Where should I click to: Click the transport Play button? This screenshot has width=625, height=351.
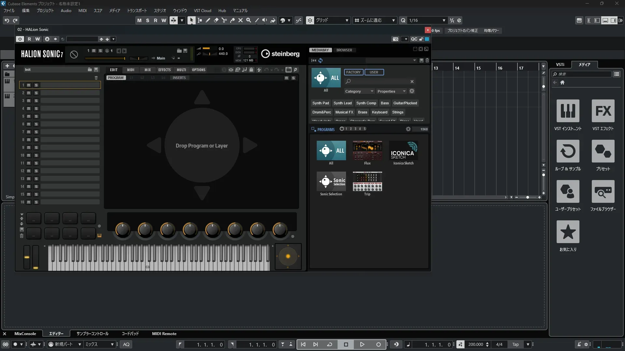[x=362, y=344]
